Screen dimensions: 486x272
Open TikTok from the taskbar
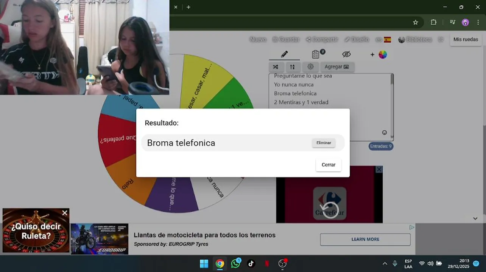coord(251,264)
